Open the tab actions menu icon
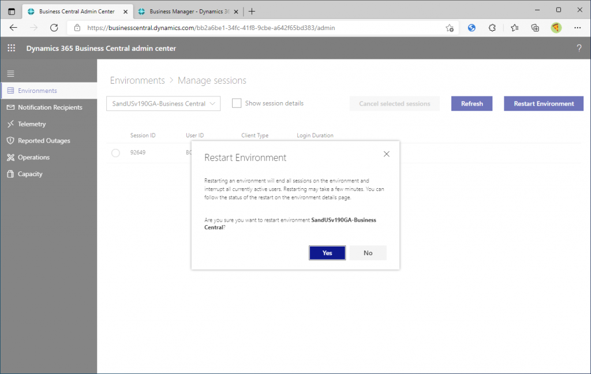591x374 pixels. (12, 12)
